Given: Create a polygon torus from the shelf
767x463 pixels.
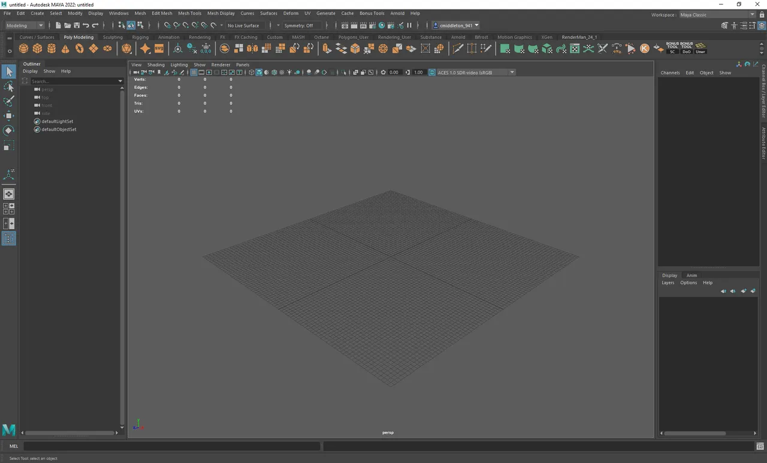Looking at the screenshot, I should pos(79,48).
